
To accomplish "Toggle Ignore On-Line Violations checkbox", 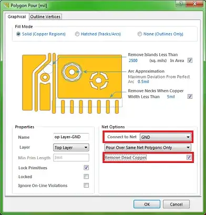I will (86, 185).
